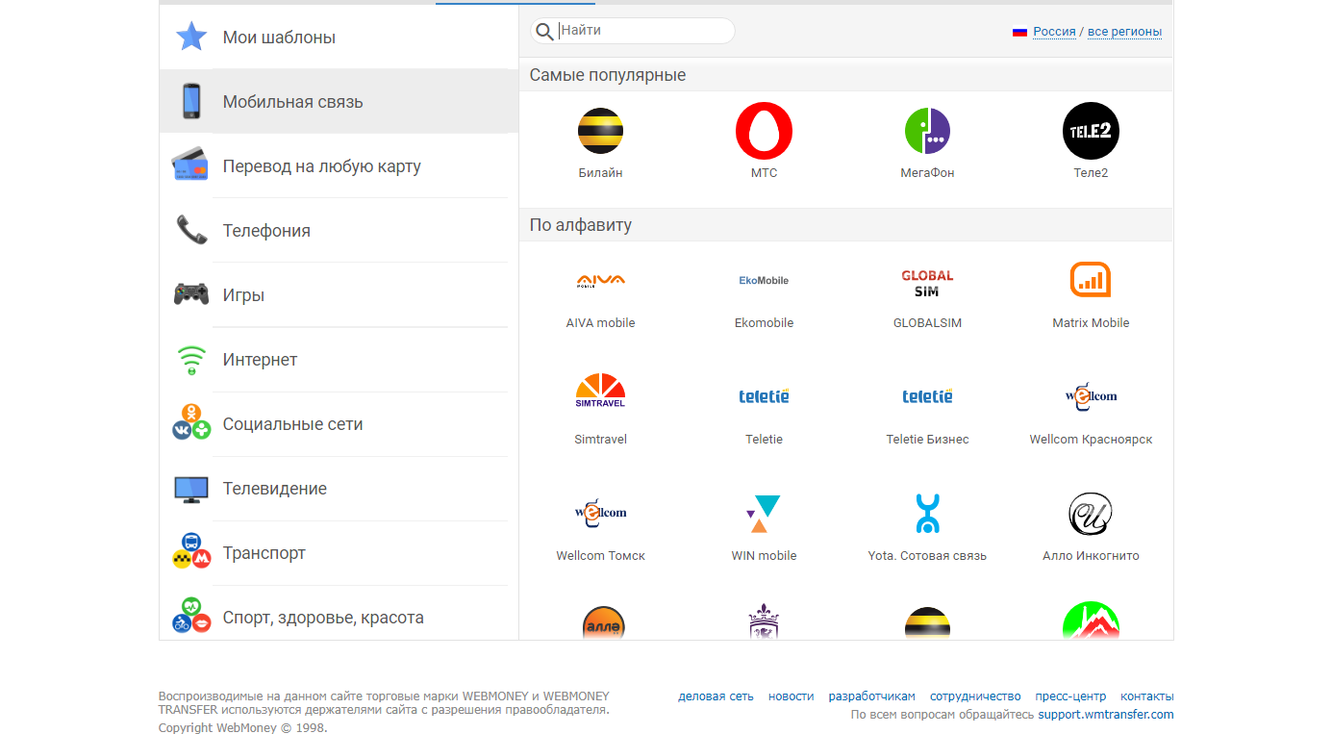Click the WIN mobile logo
This screenshot has width=1332, height=734.
coord(764,514)
